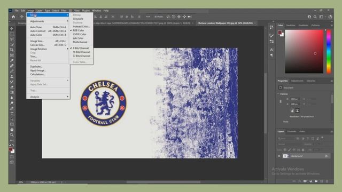Open the Character panel icon in collapsed dock
Viewport: 342px width, 192px height.
[x=271, y=50]
